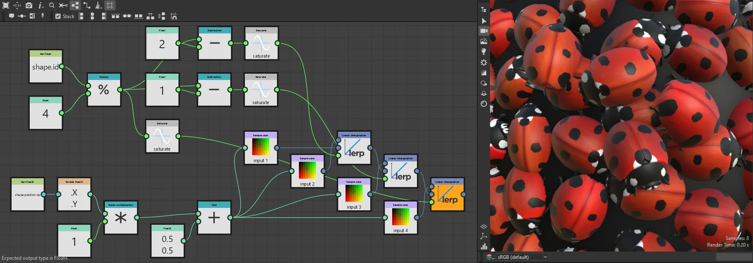Click the graph share/branch icon
This screenshot has width=753, height=263.
click(32, 16)
